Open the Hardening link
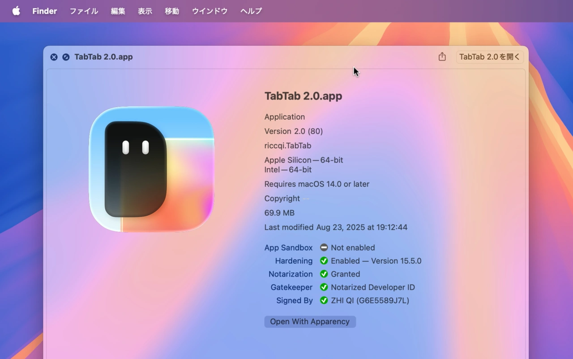This screenshot has height=359, width=573. 294,260
